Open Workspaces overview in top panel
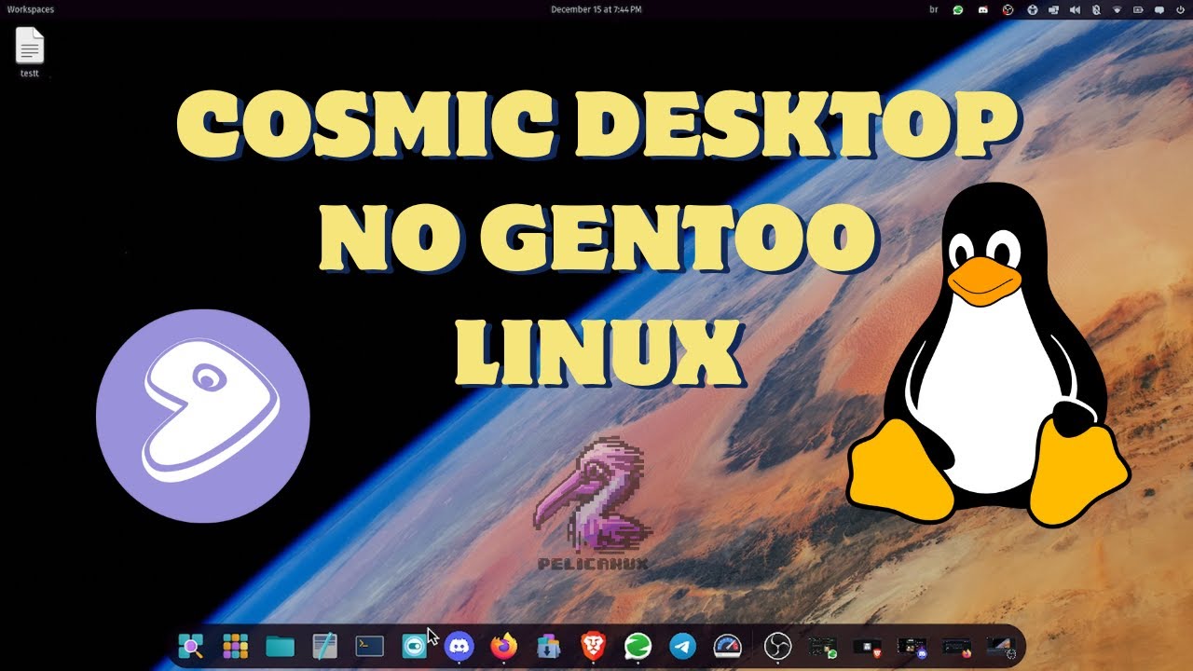The image size is (1193, 671). [x=31, y=9]
